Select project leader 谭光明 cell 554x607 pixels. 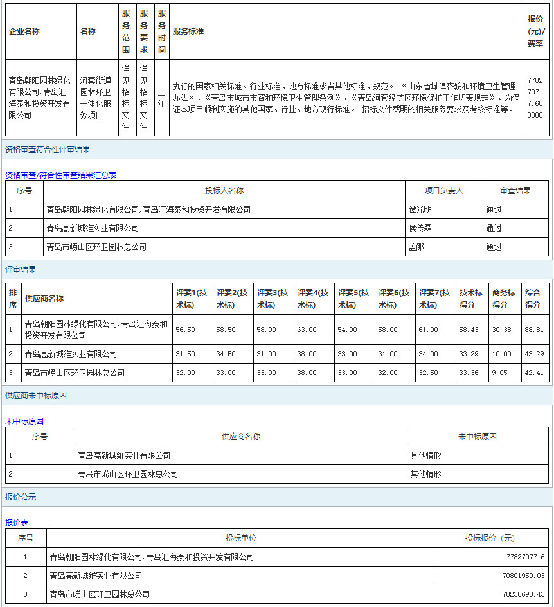420,209
